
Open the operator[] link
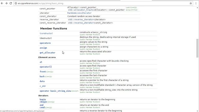click(46, 67)
